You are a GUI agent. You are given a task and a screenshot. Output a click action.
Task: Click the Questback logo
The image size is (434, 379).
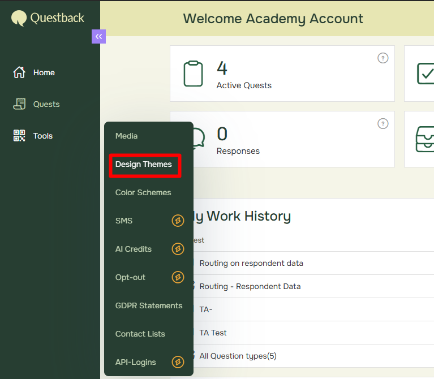[x=48, y=18]
